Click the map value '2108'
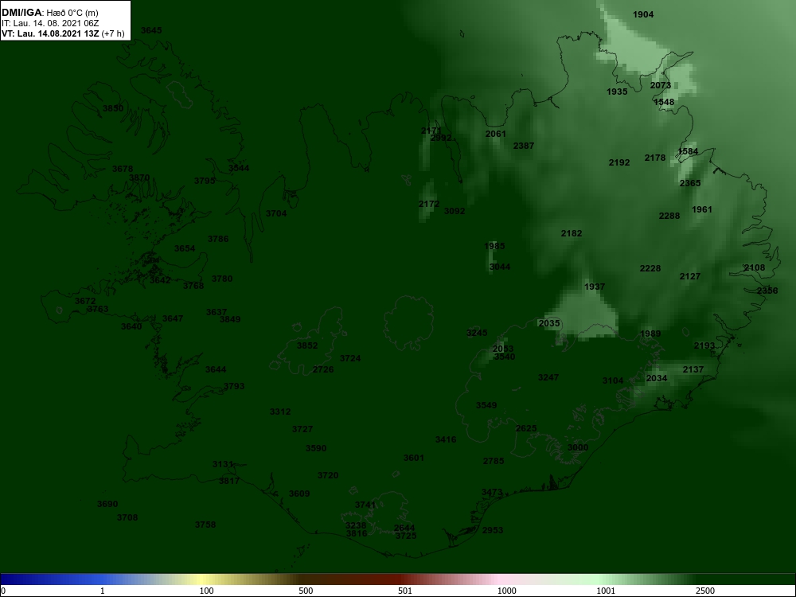 click(x=755, y=268)
